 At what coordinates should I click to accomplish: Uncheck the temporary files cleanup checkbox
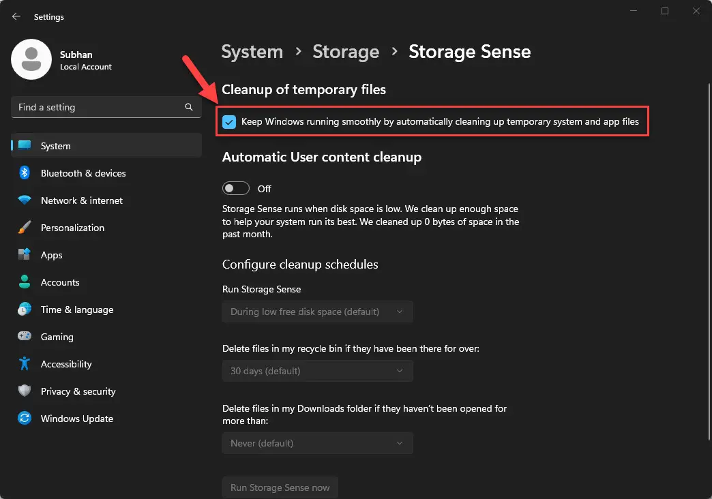[x=229, y=122]
